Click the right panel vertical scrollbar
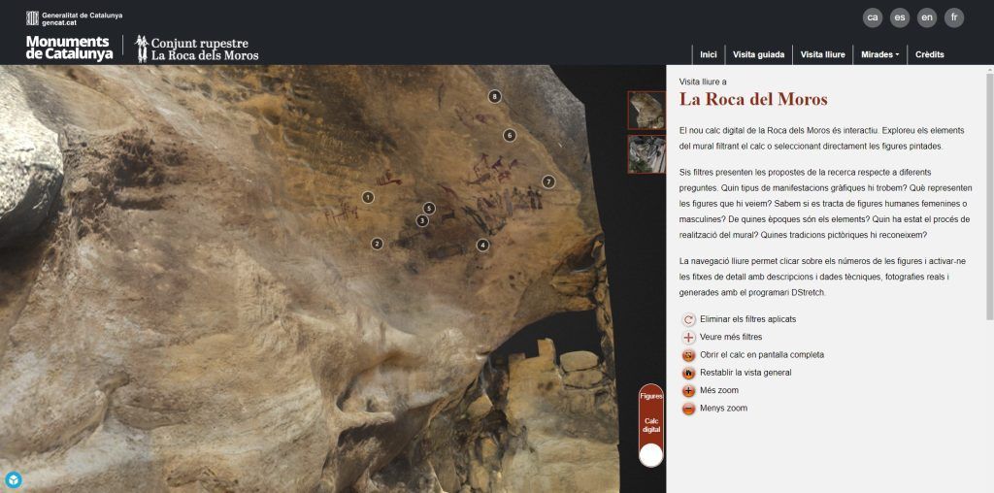 tap(989, 194)
